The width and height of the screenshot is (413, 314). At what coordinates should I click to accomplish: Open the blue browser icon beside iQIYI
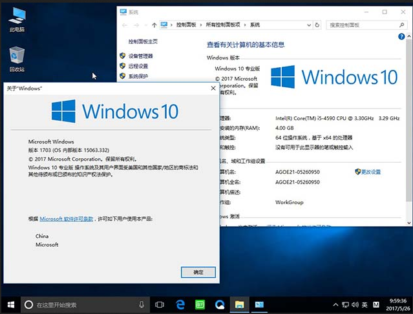click(x=220, y=305)
